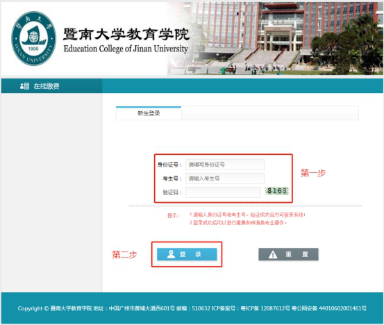The image size is (384, 325).
Task: Click the 身份证号 field label
Action: click(x=169, y=165)
